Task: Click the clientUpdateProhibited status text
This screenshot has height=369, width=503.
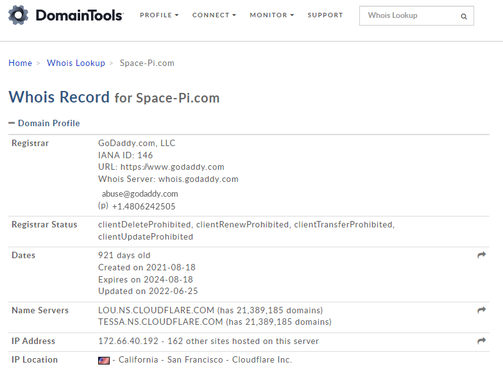Action: (146, 237)
